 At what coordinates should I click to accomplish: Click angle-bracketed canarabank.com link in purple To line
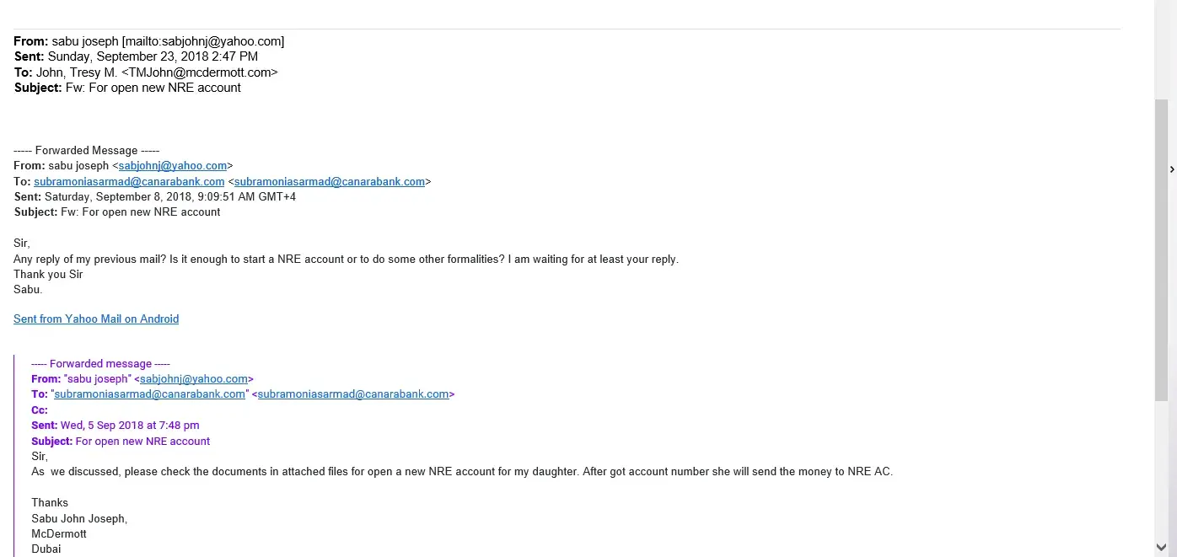[352, 394]
